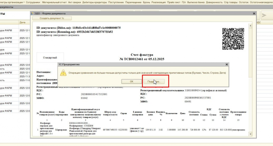Image resolution: width=273 pixels, height=146 pixels.
Task: Click the Счет-фактура heading
Action: click(x=142, y=55)
